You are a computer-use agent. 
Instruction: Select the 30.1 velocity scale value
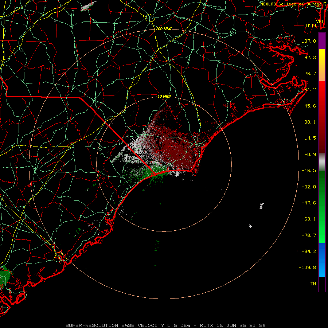310,122
